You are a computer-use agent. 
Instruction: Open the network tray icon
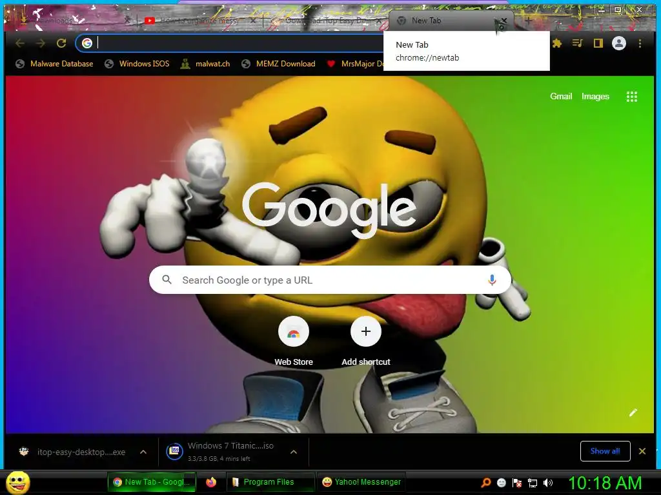pyautogui.click(x=533, y=483)
